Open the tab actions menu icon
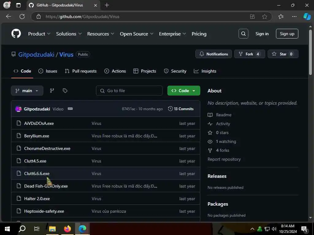Viewport: 314px width, 235px height. (18, 5)
